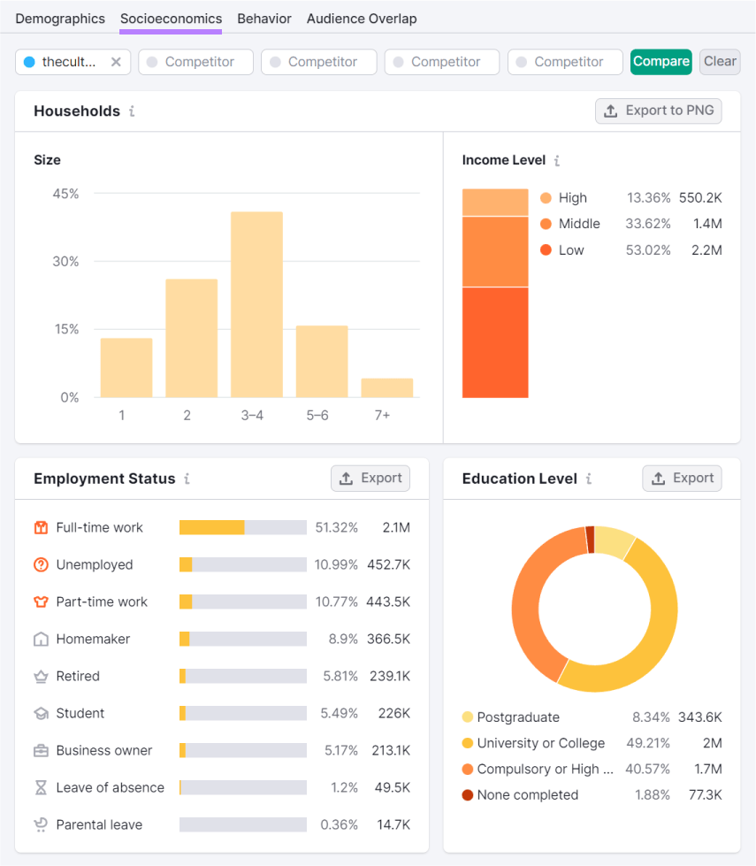This screenshot has height=866, width=756.
Task: Switch to the Demographics tab
Action: point(60,18)
